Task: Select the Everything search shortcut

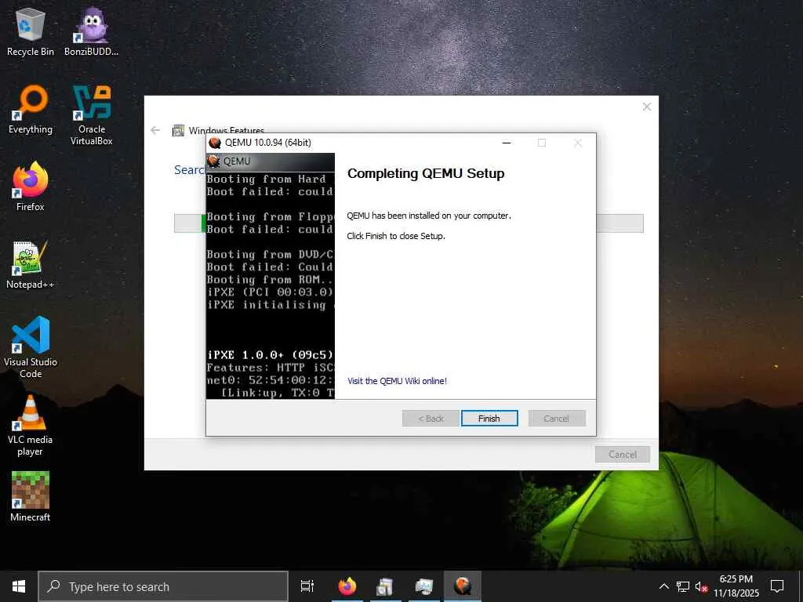Action: tap(31, 110)
